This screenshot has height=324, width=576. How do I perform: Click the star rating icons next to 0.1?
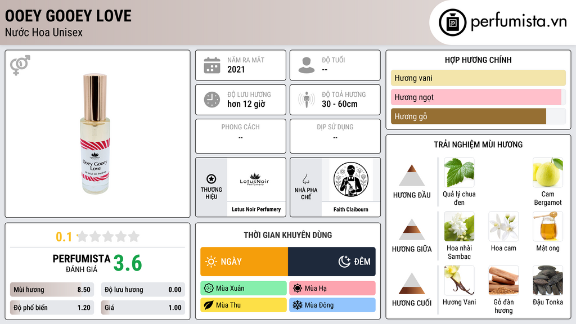(x=109, y=236)
